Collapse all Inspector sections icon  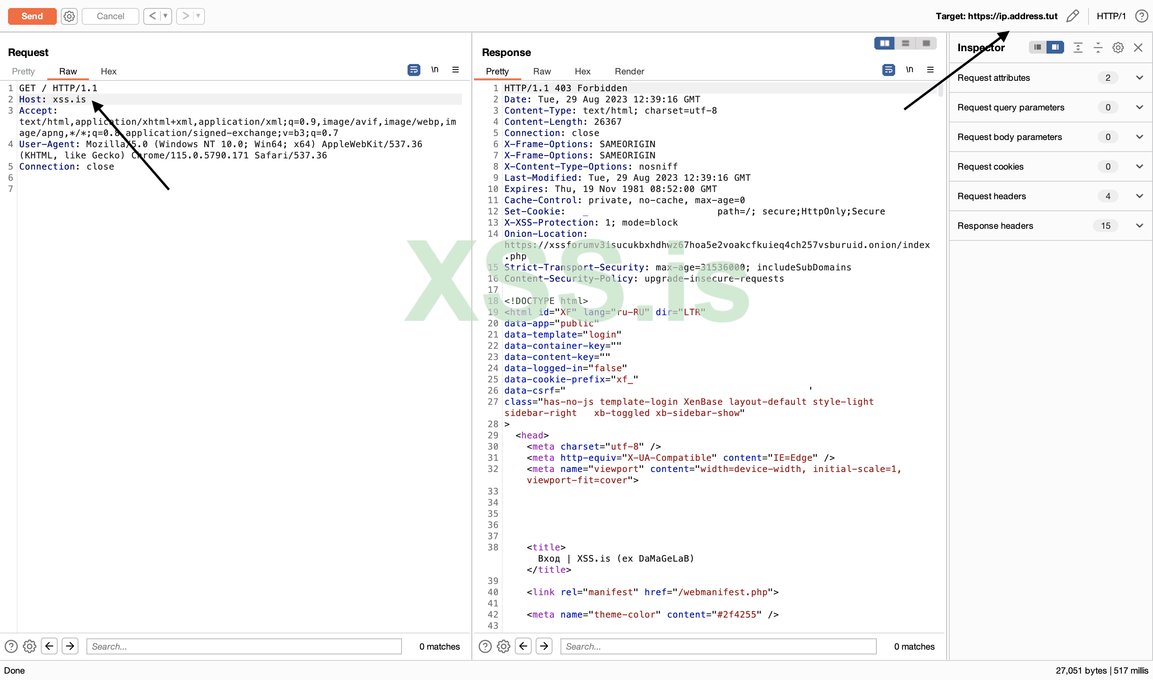pos(1098,48)
